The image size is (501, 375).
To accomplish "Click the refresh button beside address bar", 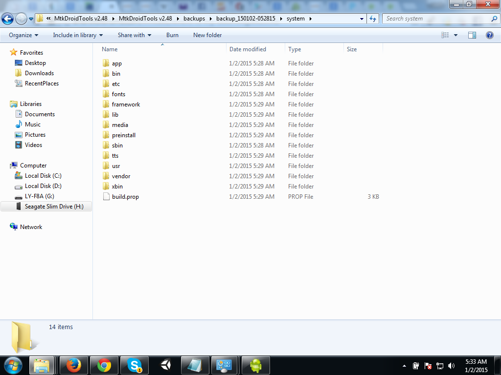I will (x=373, y=19).
